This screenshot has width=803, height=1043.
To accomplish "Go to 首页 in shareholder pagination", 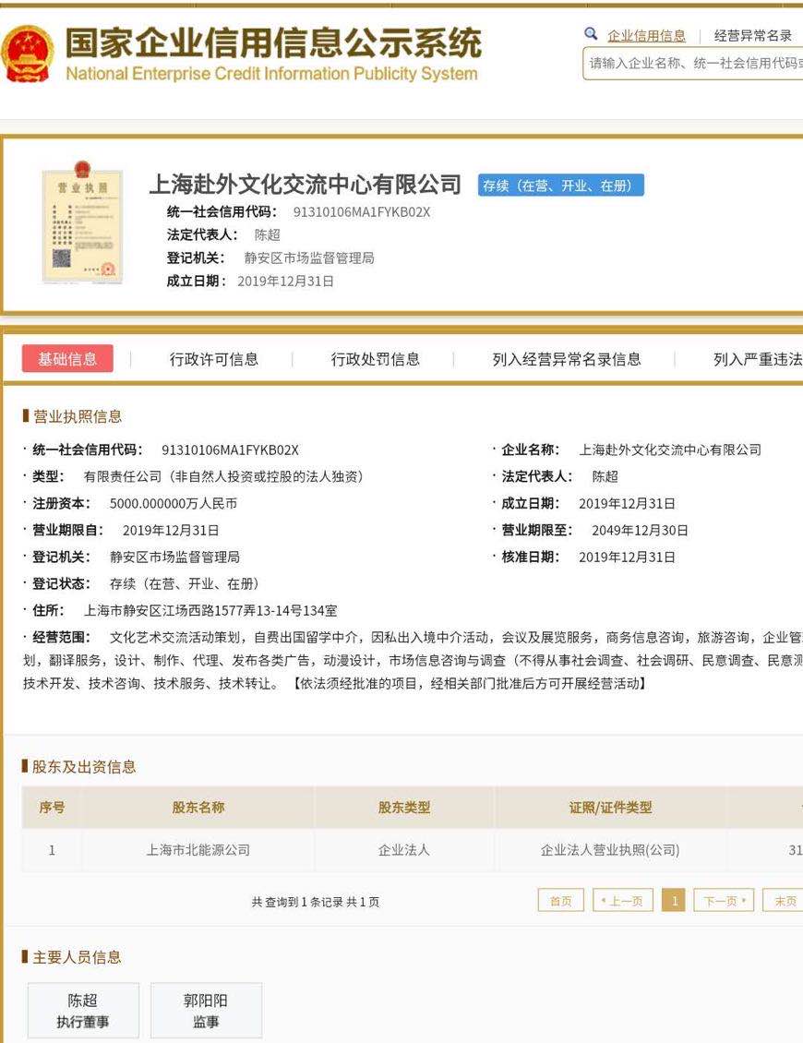I will tap(560, 901).
